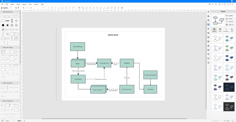Collapse the UML Class Diagram section
Viewport: 236px width, 122px height.
point(2,47)
